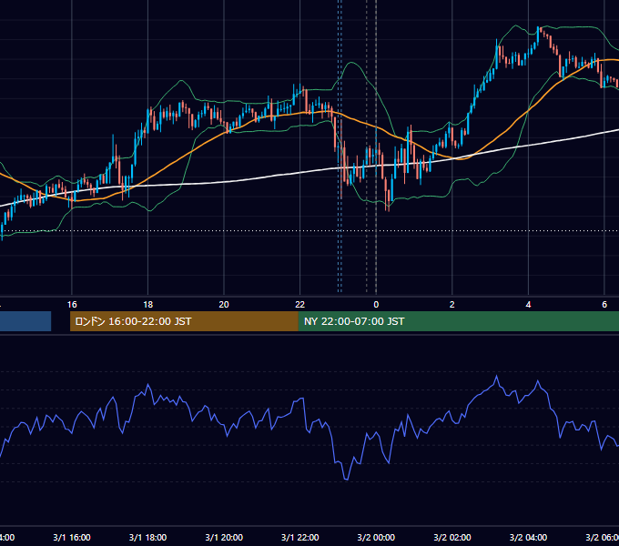The height and width of the screenshot is (546, 619).
Task: Click the ロンドン 16:00-22:00 JST session bar
Action: coord(184,321)
